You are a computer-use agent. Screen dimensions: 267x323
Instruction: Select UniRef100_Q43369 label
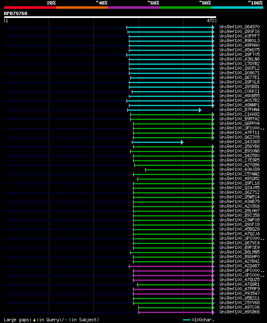pos(239,142)
